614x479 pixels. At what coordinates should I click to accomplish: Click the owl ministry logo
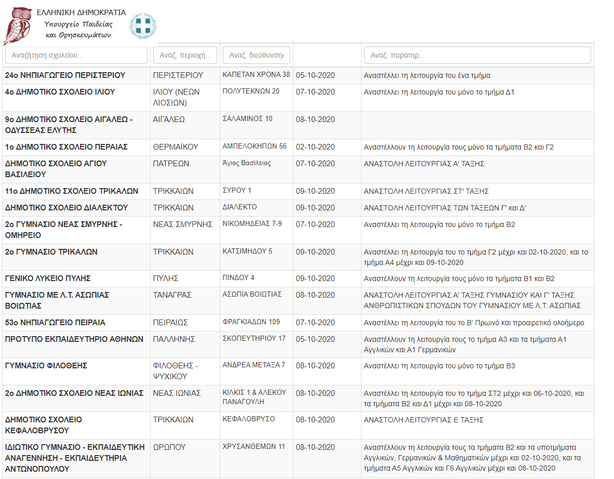tap(18, 26)
